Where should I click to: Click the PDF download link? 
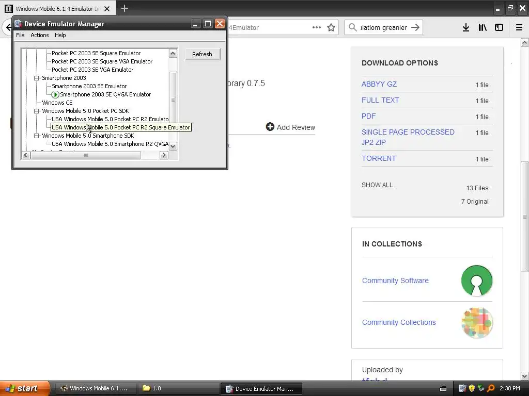click(368, 116)
